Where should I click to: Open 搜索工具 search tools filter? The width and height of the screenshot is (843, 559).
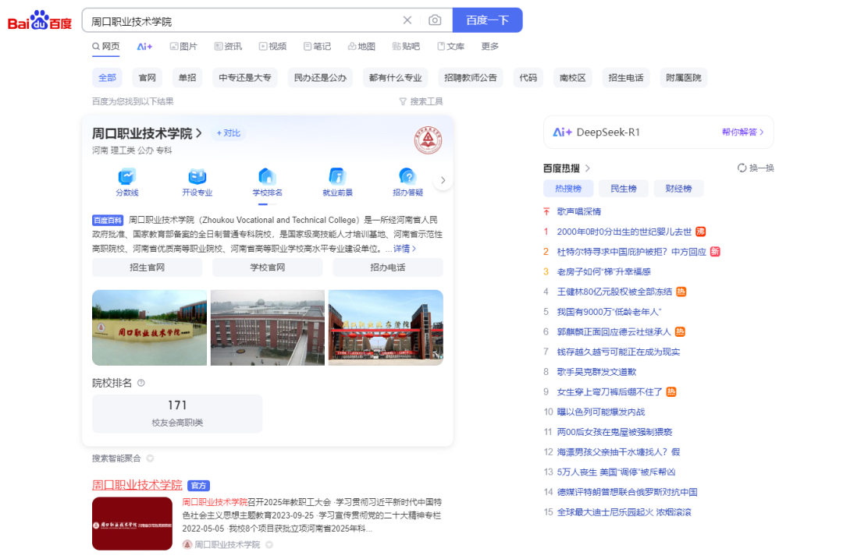click(421, 101)
